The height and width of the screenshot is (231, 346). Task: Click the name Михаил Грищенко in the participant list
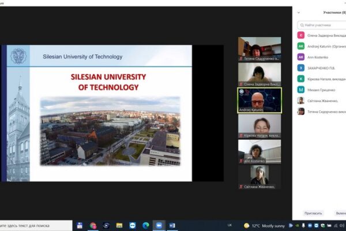pos(321,90)
